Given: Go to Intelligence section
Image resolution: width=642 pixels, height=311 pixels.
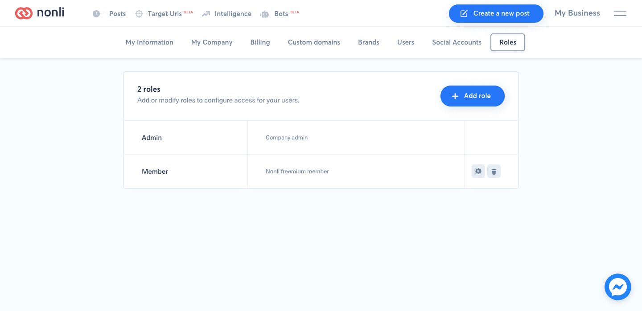Looking at the screenshot, I should 226,14.
